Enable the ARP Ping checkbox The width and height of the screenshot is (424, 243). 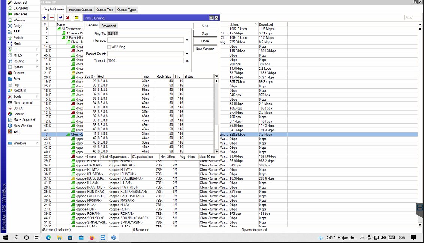[x=109, y=47]
